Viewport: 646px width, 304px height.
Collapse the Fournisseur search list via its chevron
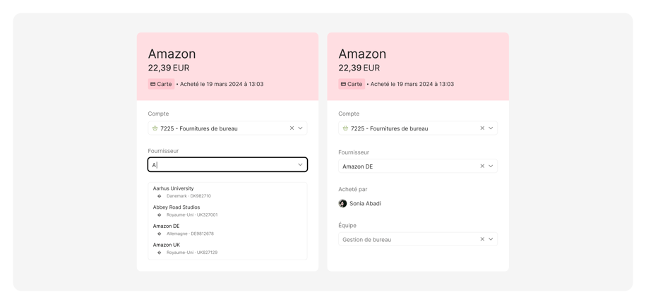click(300, 164)
